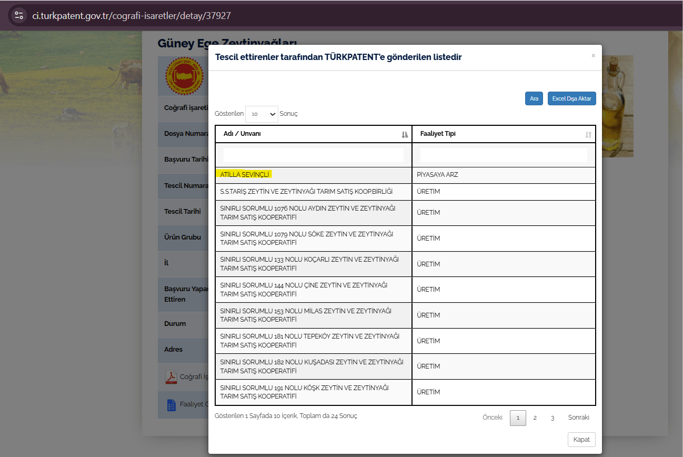This screenshot has width=683, height=457.
Task: Select the ATİLLA SEVİNÇLİ row name
Action: [x=245, y=174]
